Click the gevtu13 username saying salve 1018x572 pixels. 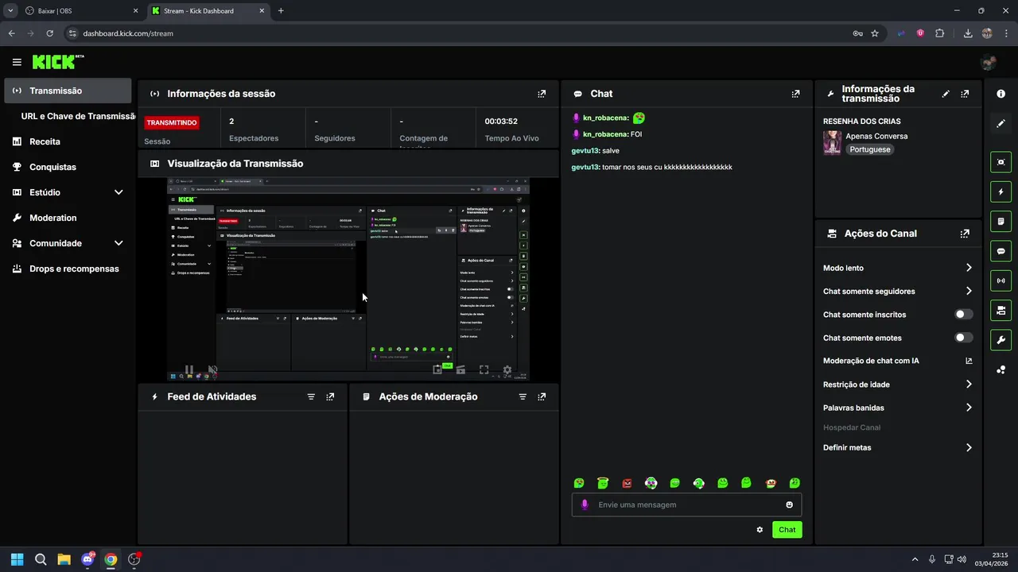point(585,150)
